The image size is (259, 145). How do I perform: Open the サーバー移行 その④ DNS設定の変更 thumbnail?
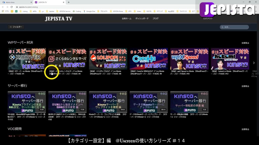click(x=67, y=102)
